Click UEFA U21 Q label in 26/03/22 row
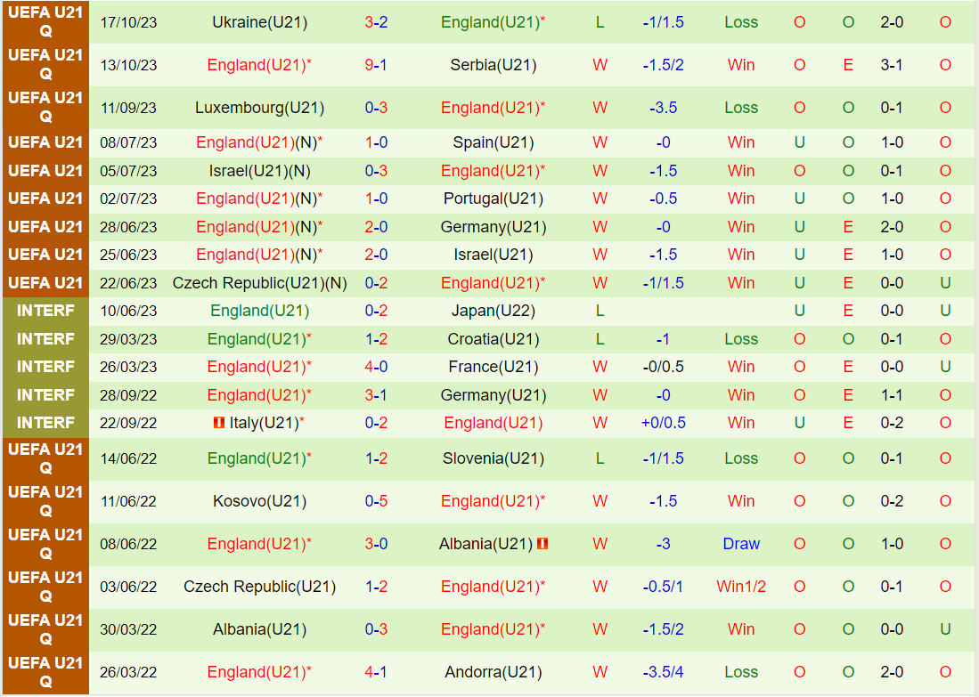The image size is (979, 697). (x=45, y=673)
